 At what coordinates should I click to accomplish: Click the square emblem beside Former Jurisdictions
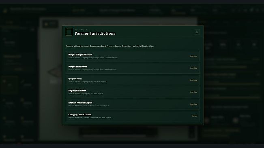(x=69, y=32)
